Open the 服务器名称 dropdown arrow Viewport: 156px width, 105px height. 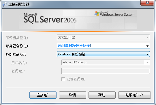(147, 46)
